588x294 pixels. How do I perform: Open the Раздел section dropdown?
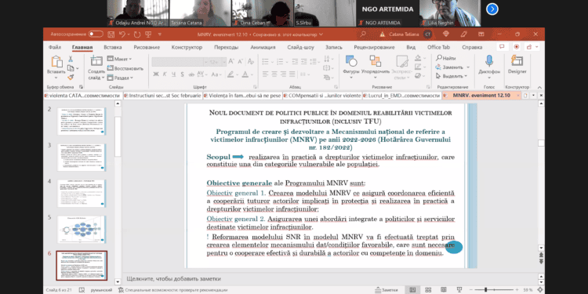pos(120,78)
